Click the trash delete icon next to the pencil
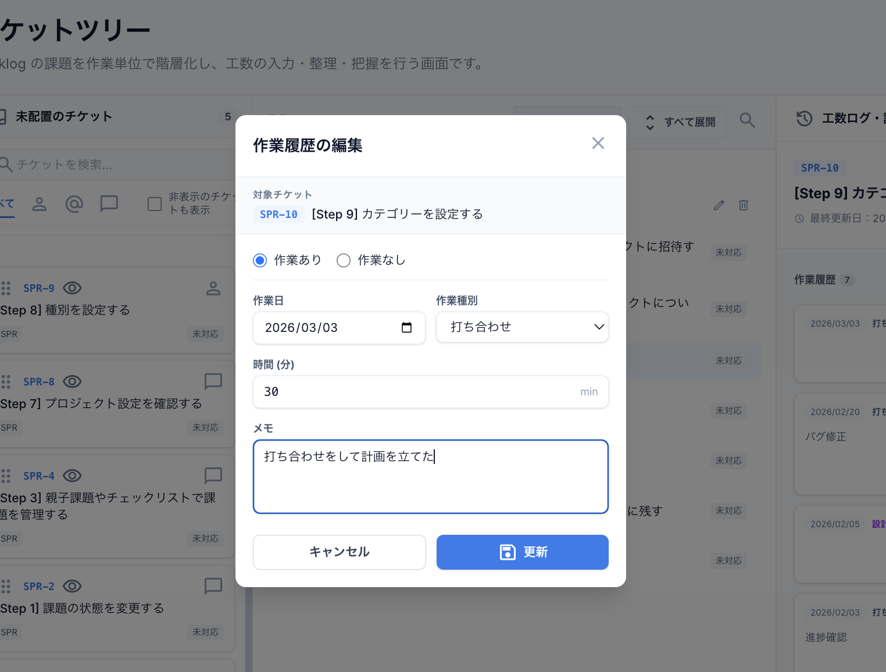Image resolution: width=886 pixels, height=672 pixels. click(x=744, y=205)
